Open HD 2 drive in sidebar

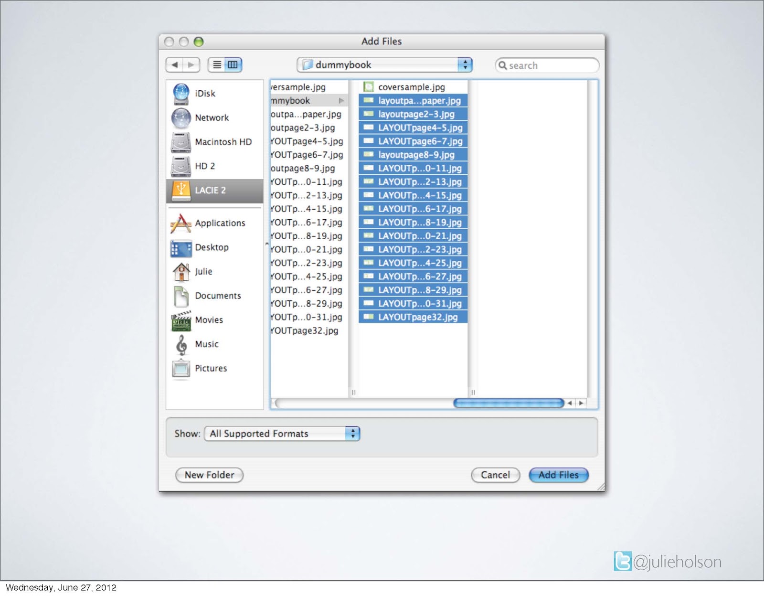coord(215,166)
